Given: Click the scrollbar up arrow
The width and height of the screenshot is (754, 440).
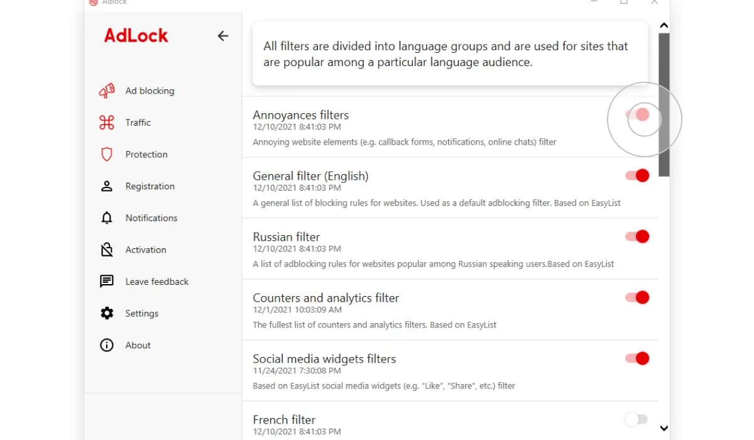Looking at the screenshot, I should pyautogui.click(x=664, y=26).
